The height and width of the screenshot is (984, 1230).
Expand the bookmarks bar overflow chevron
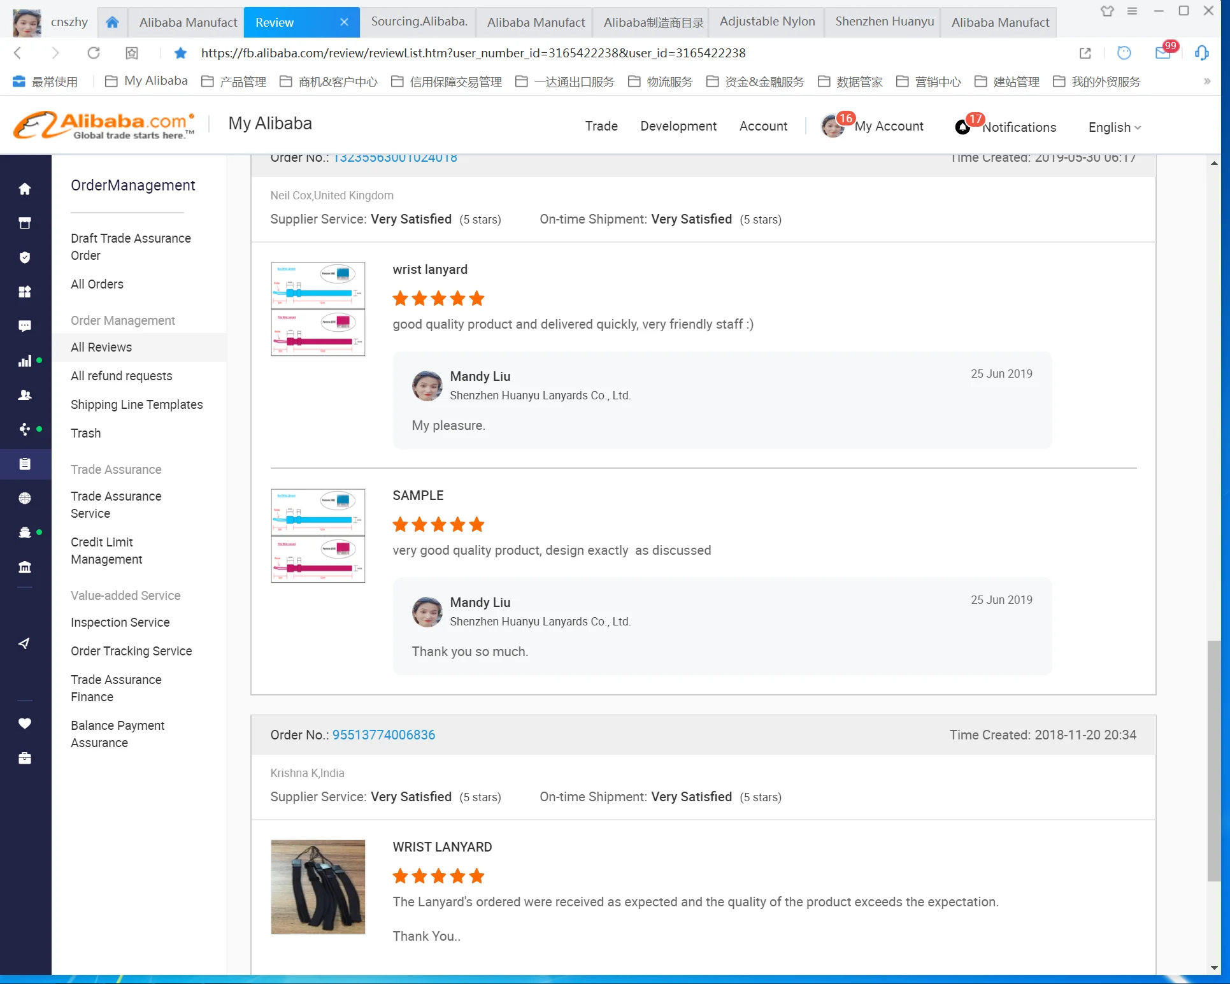[x=1206, y=82]
